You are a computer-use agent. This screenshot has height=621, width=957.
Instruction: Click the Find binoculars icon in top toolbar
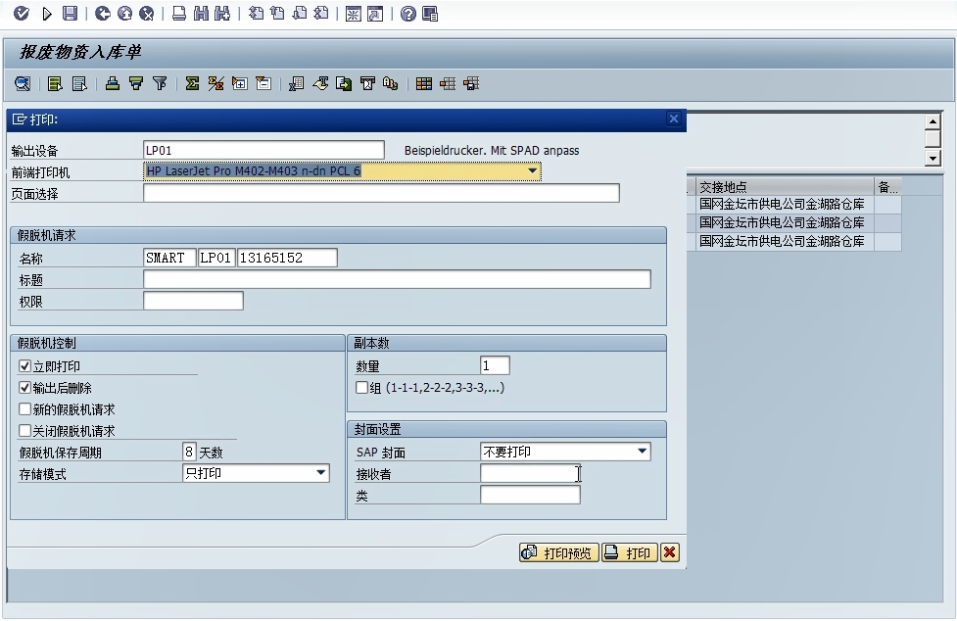pyautogui.click(x=200, y=14)
